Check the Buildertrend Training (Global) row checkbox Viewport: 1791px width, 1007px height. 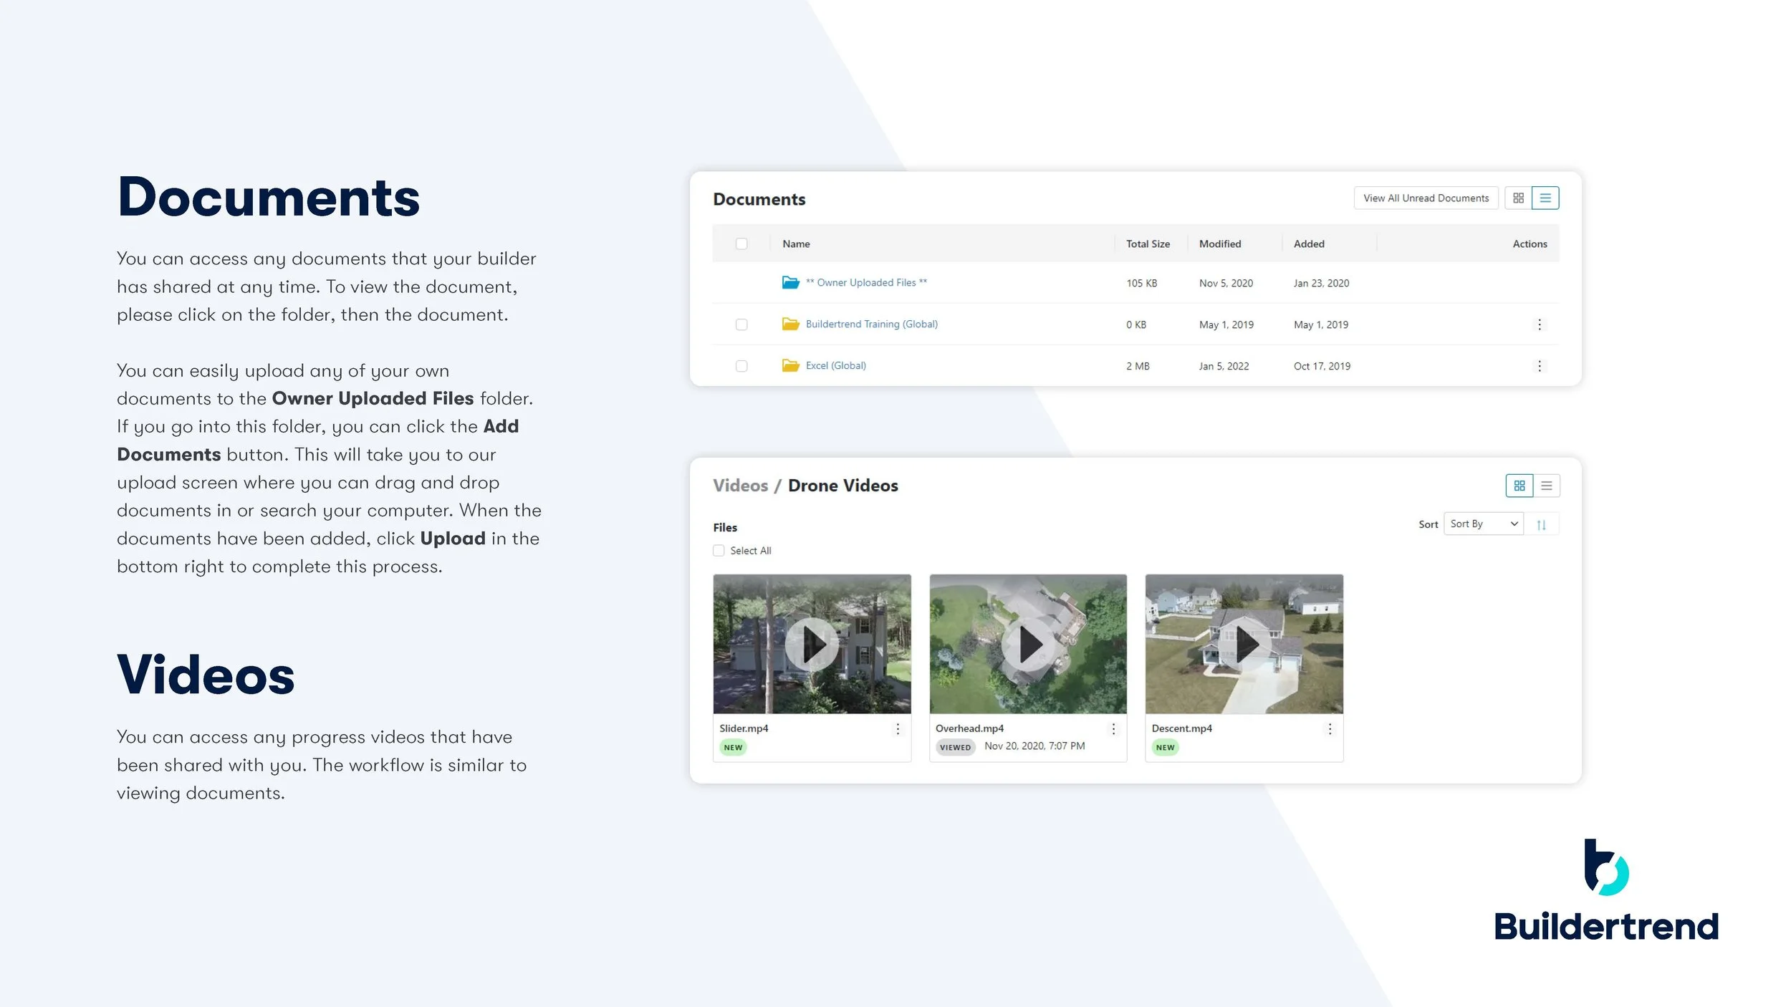[741, 324]
